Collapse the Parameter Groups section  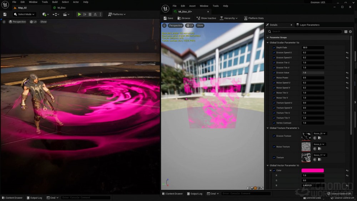(267, 38)
